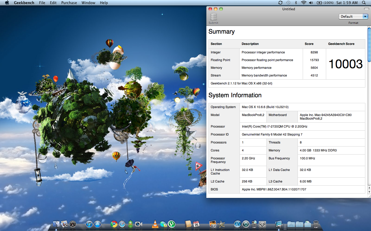Open Finder from the dock
Image resolution: width=371 pixels, height=231 pixels.
(x=56, y=224)
